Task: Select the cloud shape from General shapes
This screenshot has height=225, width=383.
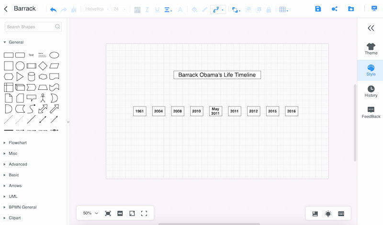Action: click(43, 76)
